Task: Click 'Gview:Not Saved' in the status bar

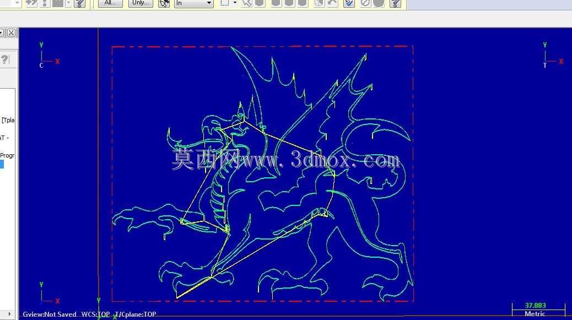Action: click(x=50, y=314)
